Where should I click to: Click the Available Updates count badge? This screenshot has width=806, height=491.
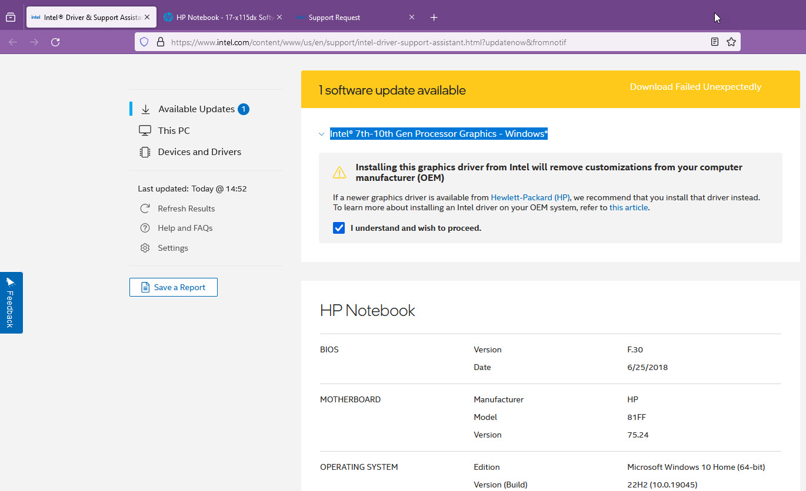point(244,109)
